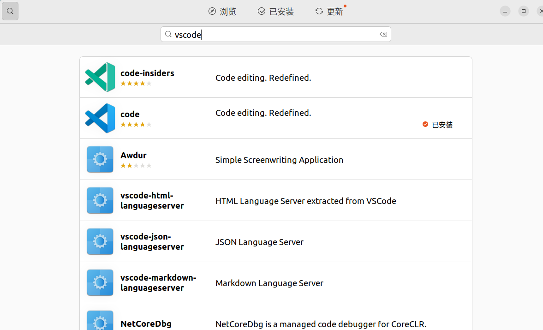
Task: Click vscode-html-languageserver gear icon
Action: pos(100,200)
